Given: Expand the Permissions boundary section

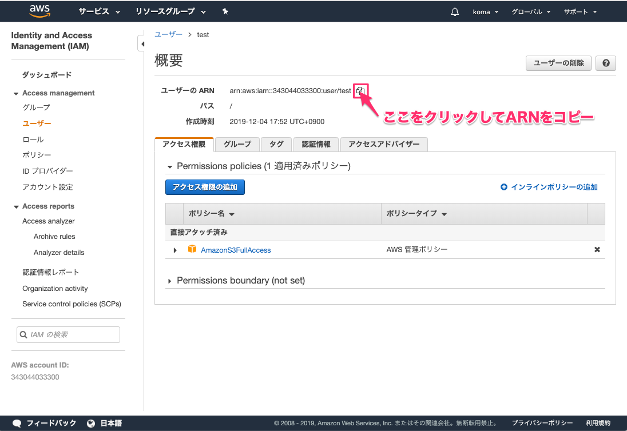Looking at the screenshot, I should 169,280.
